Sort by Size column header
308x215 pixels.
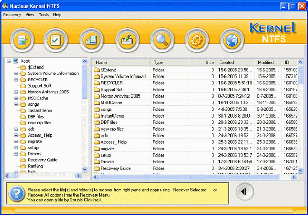(202, 63)
